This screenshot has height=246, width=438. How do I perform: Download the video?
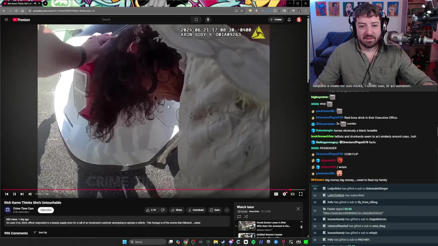click(196, 210)
